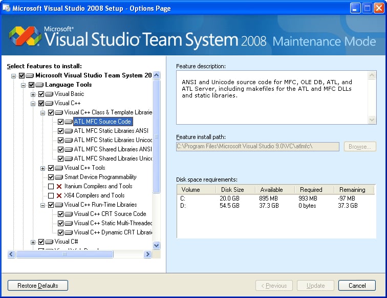Screen dimensions: 387x298
Task: Click the Browse button
Action: pos(360,147)
